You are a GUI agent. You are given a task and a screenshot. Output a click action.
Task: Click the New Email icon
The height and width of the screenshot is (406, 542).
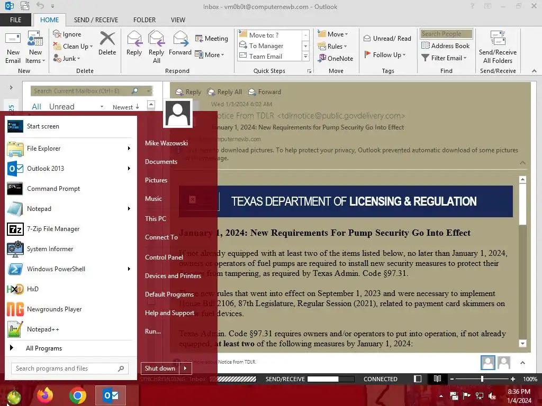[13, 48]
